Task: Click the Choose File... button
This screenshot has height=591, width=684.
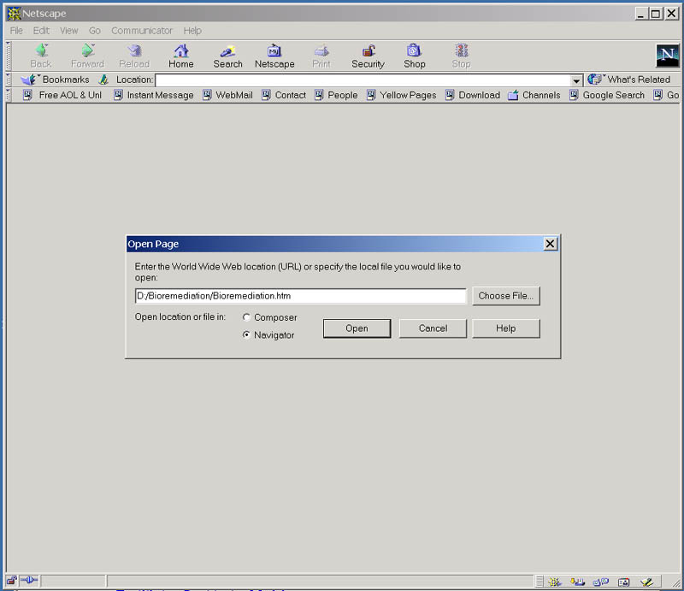Action: [506, 296]
